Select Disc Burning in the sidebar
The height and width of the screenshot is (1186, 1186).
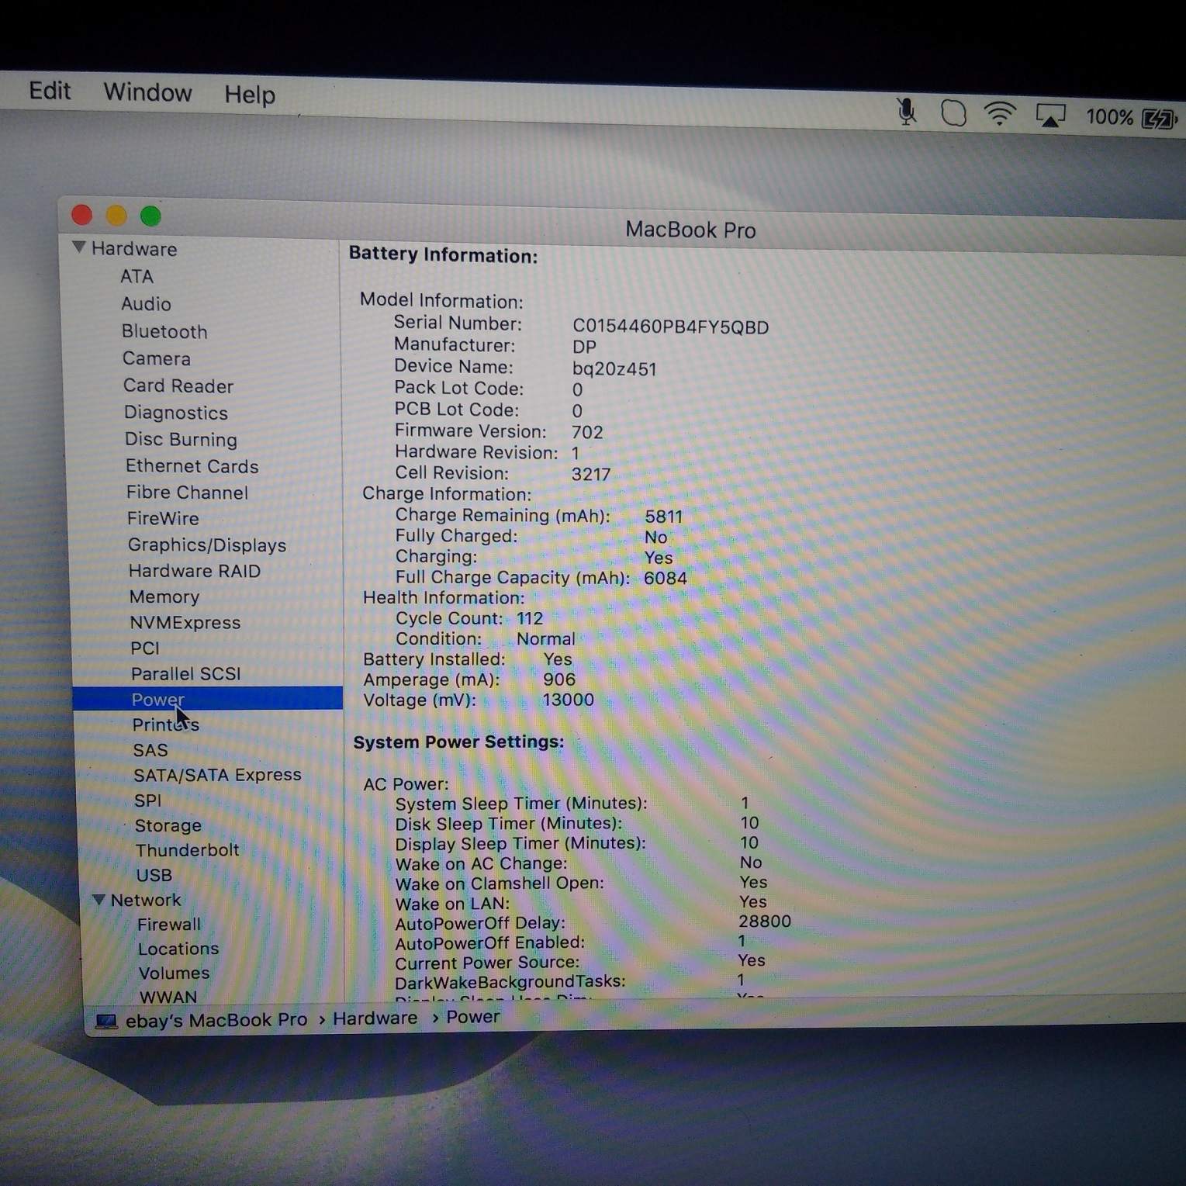click(181, 439)
